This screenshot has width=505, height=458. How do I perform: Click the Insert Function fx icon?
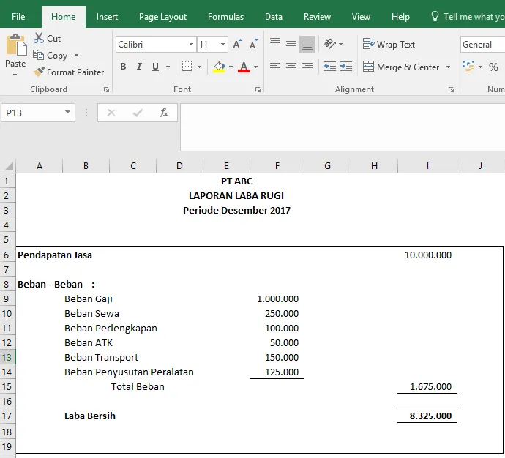[164, 113]
